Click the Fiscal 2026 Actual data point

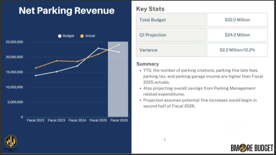[x=119, y=45]
